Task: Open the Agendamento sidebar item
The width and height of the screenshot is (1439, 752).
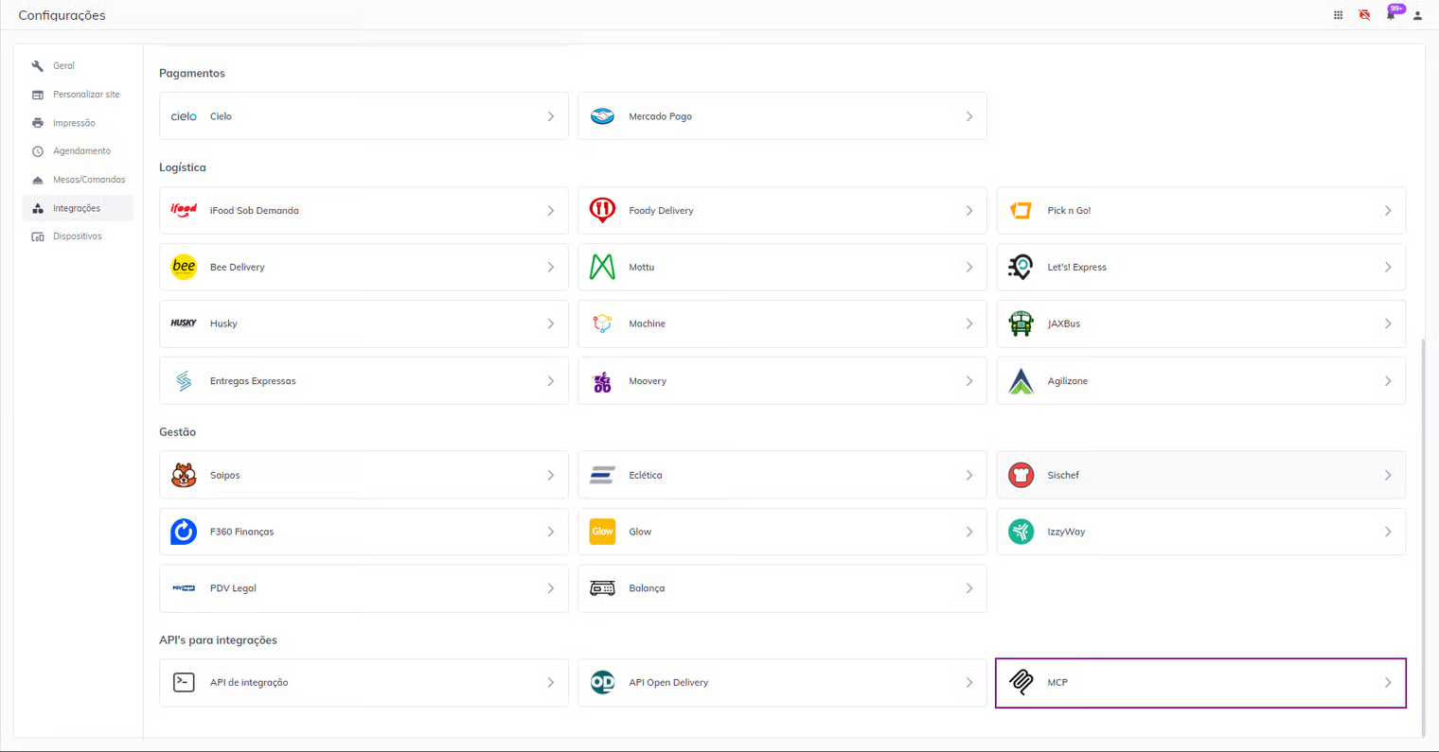Action: [78, 151]
